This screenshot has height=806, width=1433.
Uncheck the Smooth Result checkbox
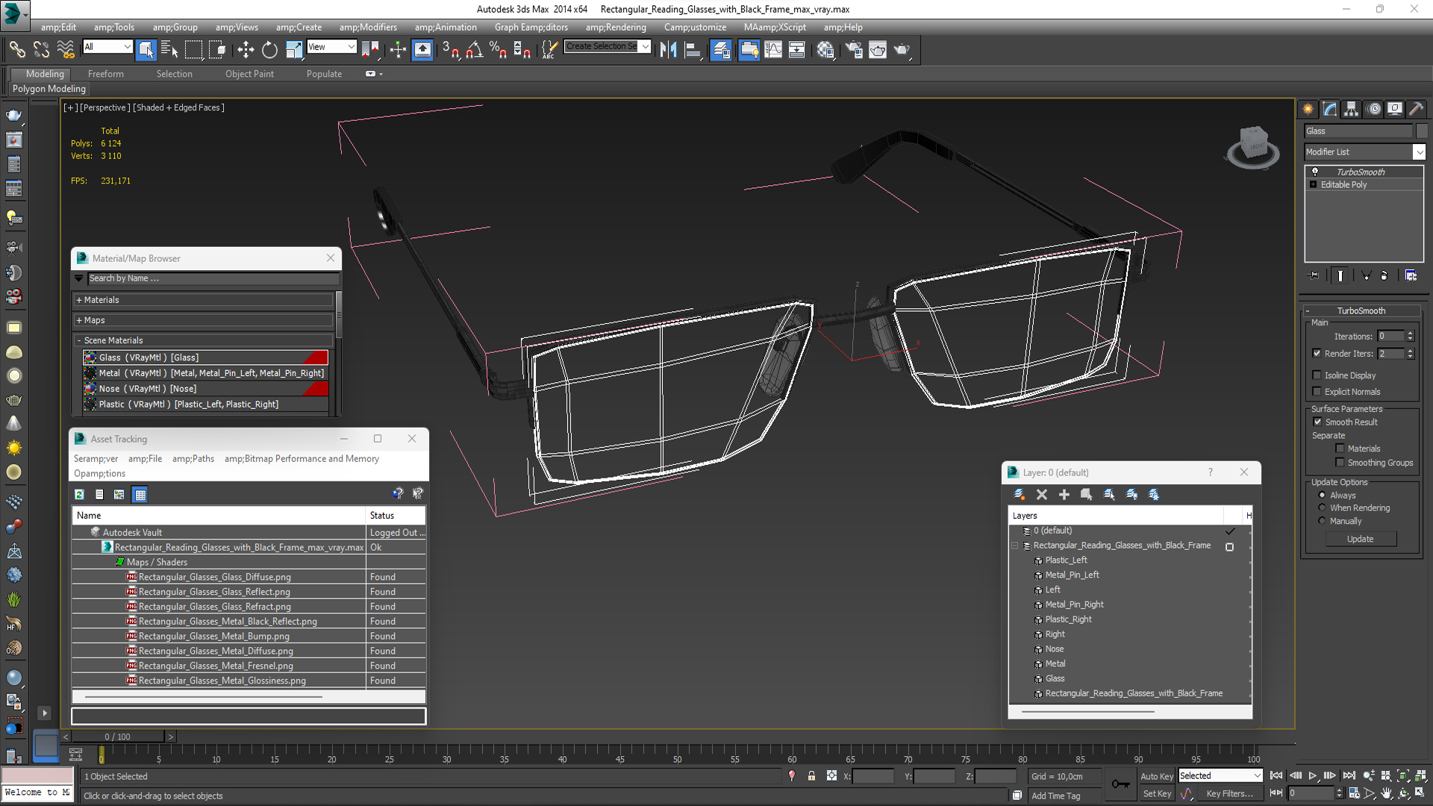click(x=1317, y=422)
